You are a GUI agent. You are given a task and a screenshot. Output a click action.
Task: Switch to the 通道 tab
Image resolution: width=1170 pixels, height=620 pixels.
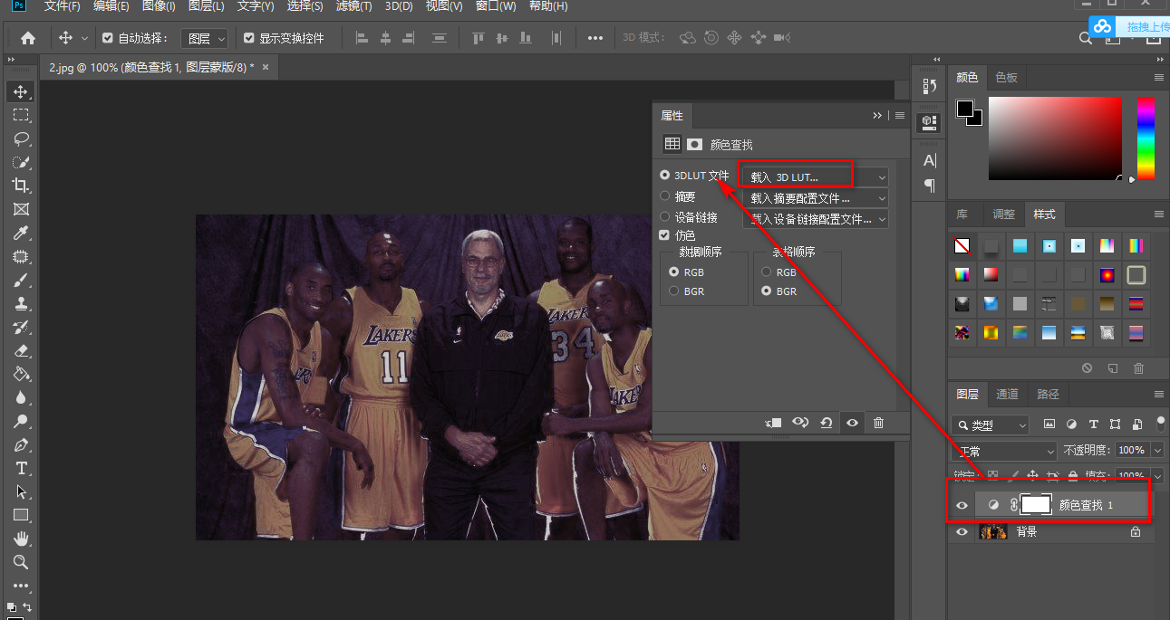[x=1008, y=395]
